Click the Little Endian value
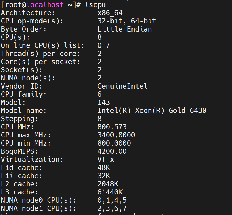This screenshot has height=215, width=232. 125,29
